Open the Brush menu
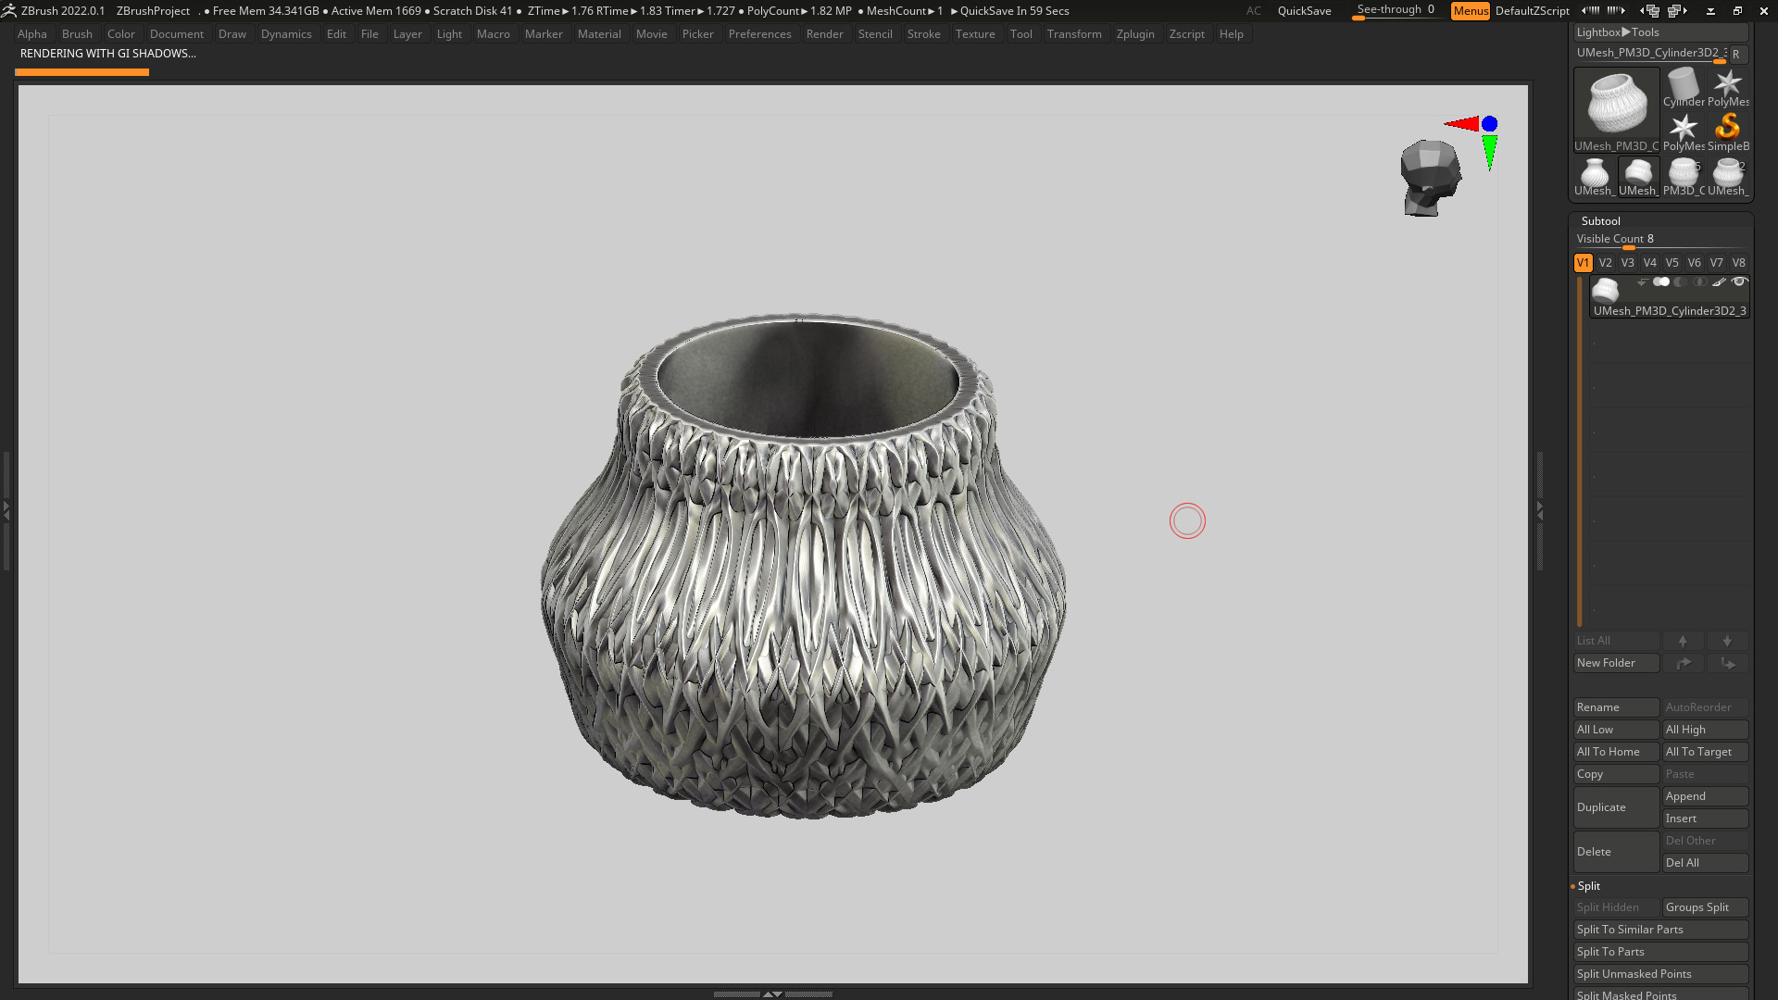This screenshot has width=1778, height=1000. pos(78,34)
